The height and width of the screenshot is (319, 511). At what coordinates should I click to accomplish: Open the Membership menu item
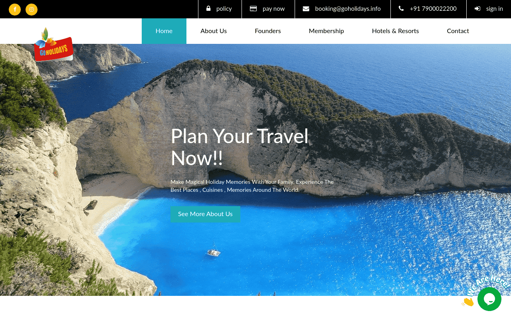pos(326,31)
